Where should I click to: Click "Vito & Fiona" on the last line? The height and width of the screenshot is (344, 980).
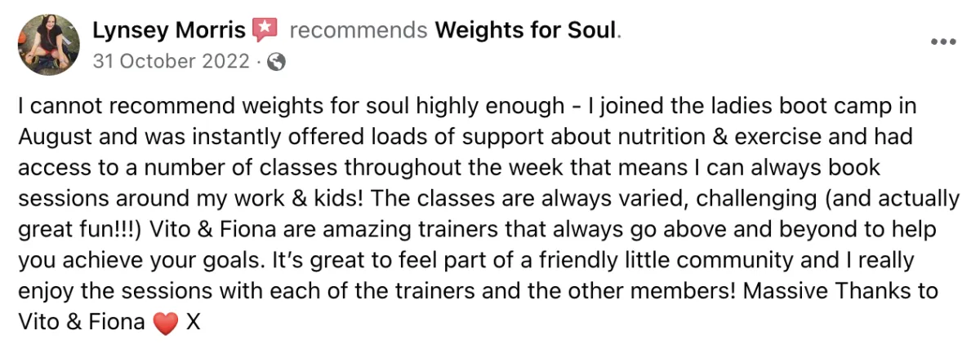pos(82,322)
